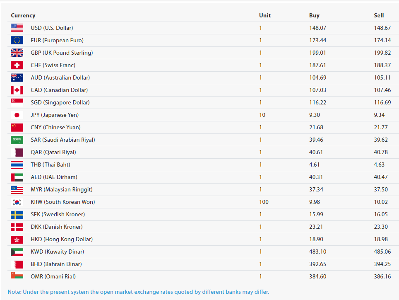Select the Swedish flag icon
The image size is (399, 300).
coord(17,214)
